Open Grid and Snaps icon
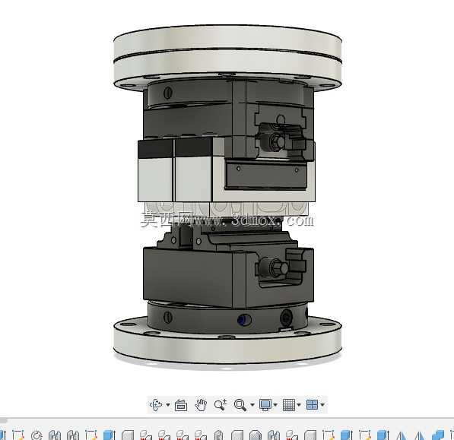The image size is (454, 440). pos(289,405)
